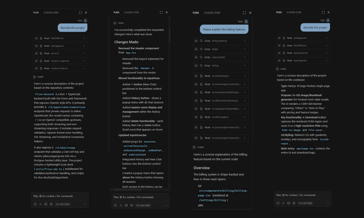Click the YOU user avatar icon

[x=85, y=20]
